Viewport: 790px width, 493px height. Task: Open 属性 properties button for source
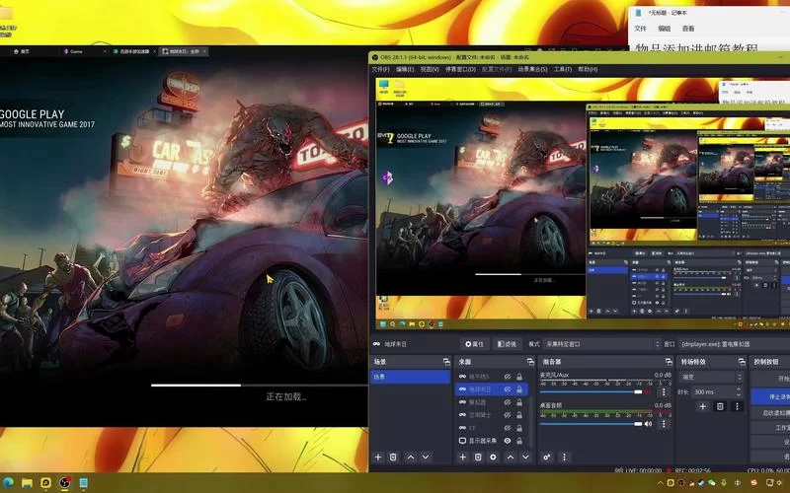(474, 344)
